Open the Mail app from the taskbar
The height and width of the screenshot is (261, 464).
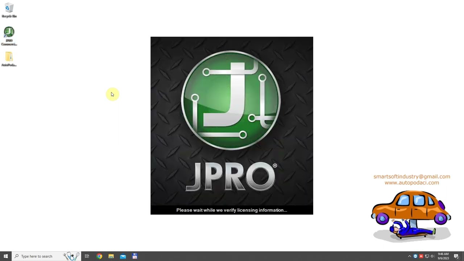pos(123,256)
